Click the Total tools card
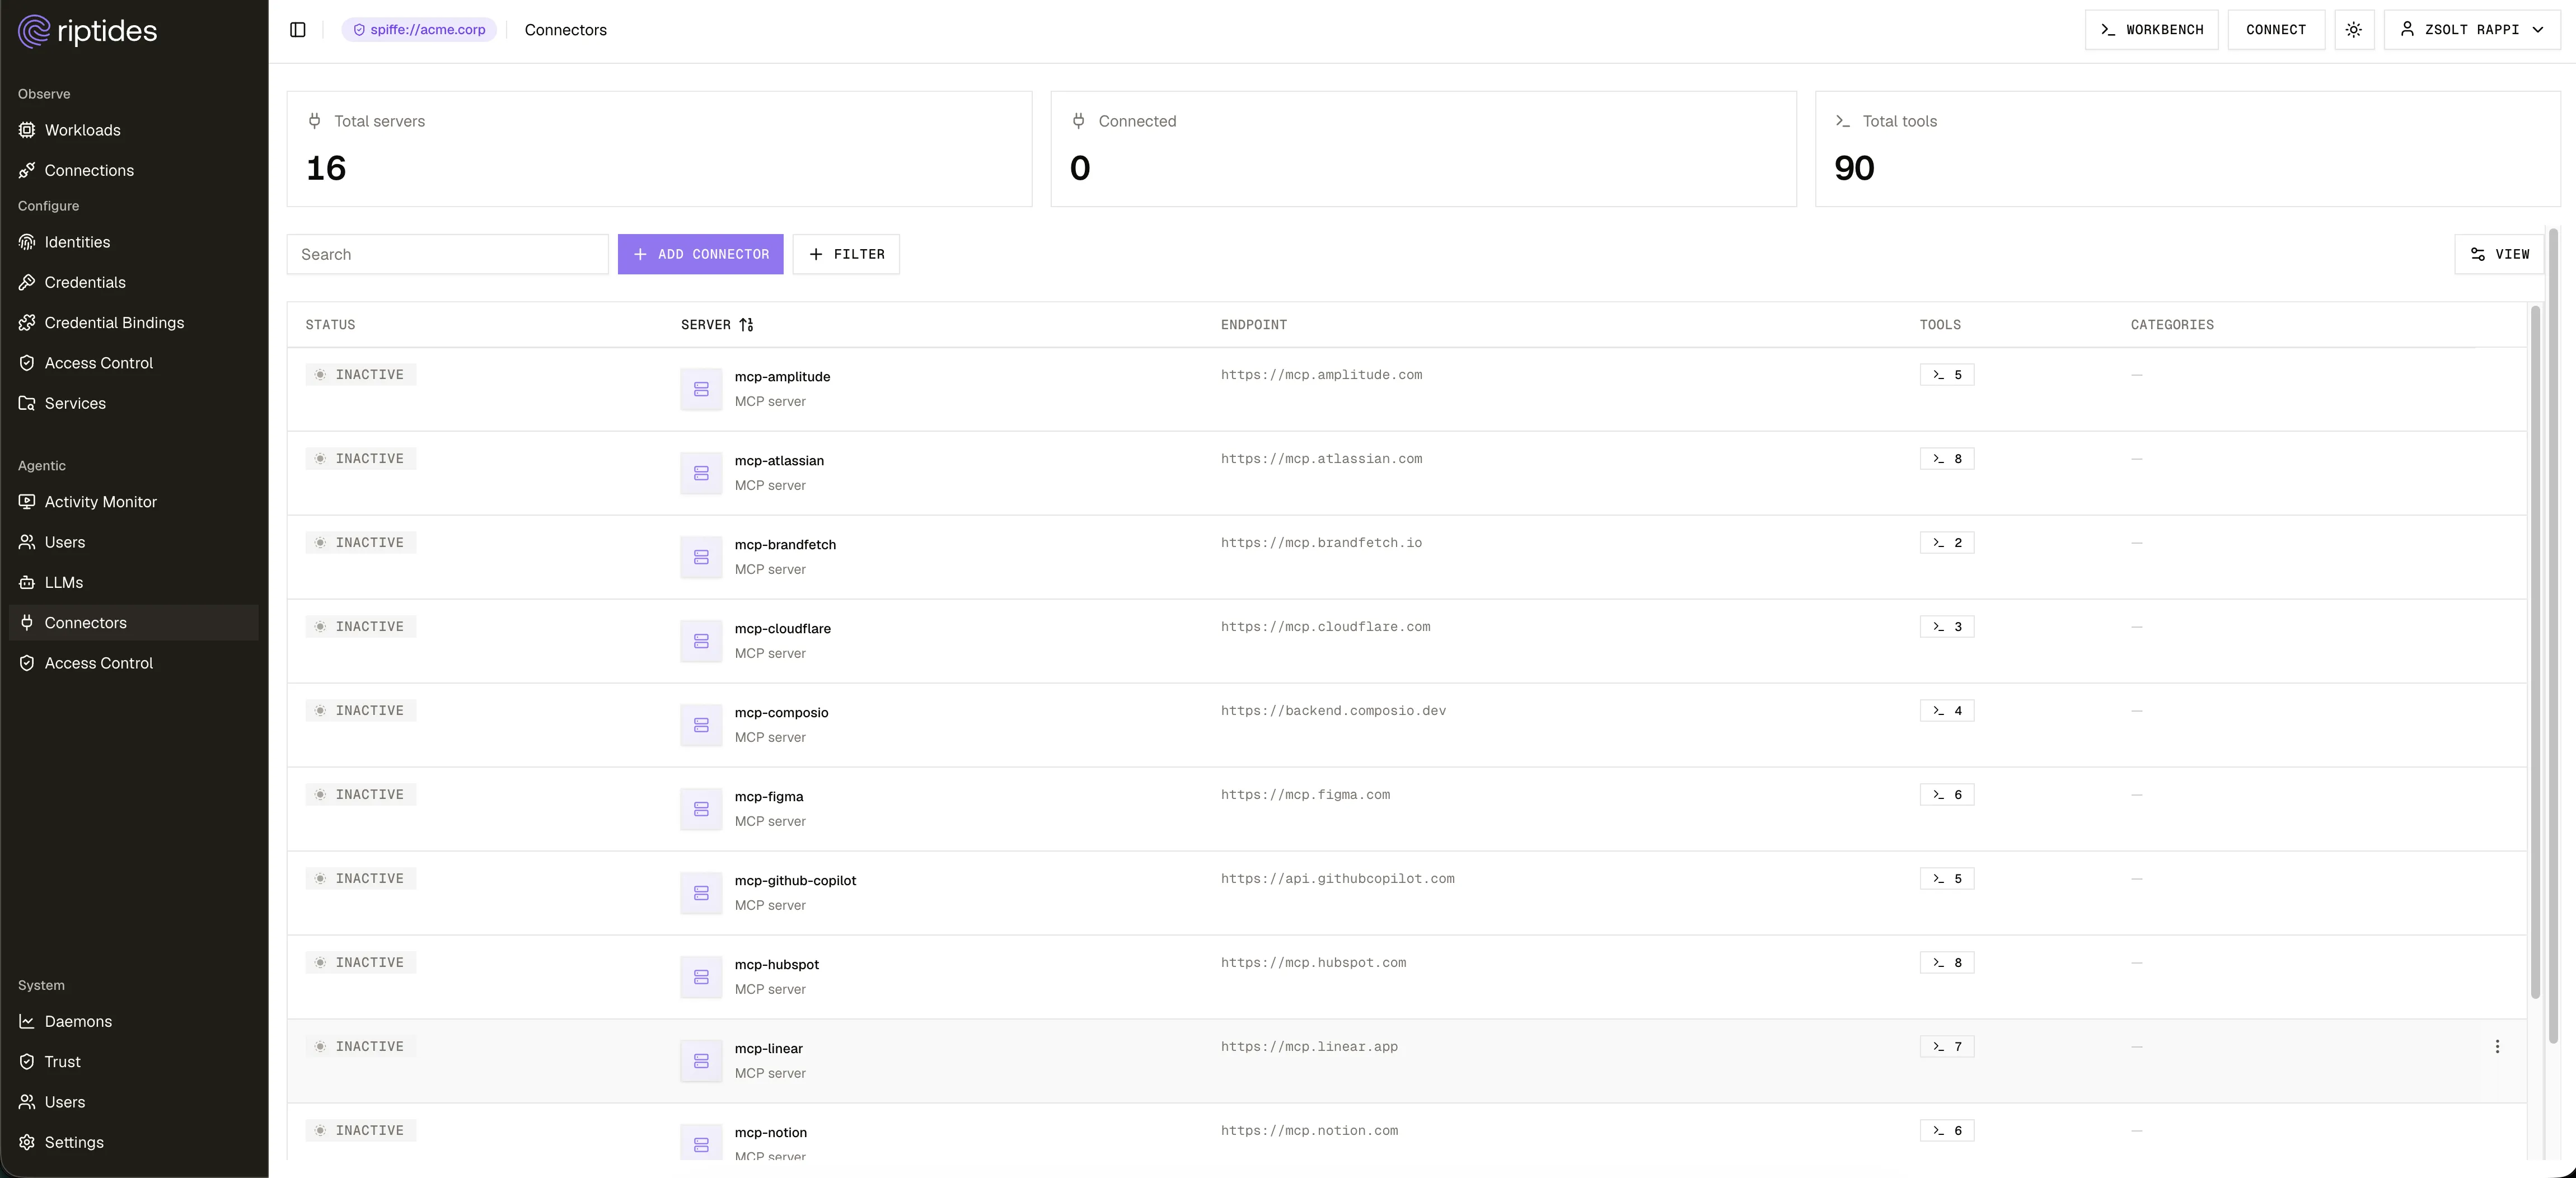The image size is (2576, 1178). pyautogui.click(x=2187, y=149)
